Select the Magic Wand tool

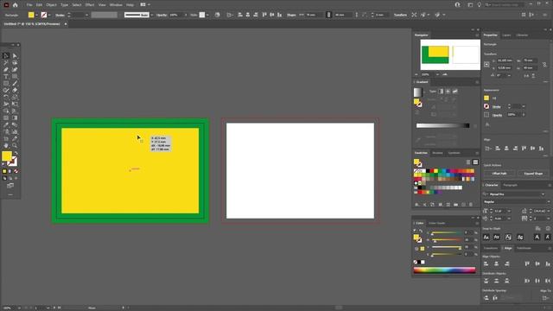[x=6, y=63]
